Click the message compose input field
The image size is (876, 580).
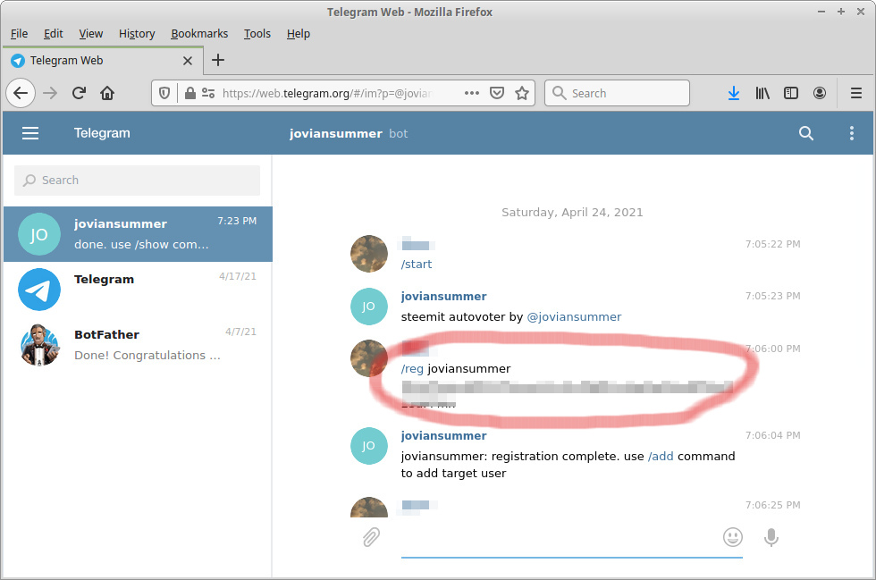pos(559,537)
